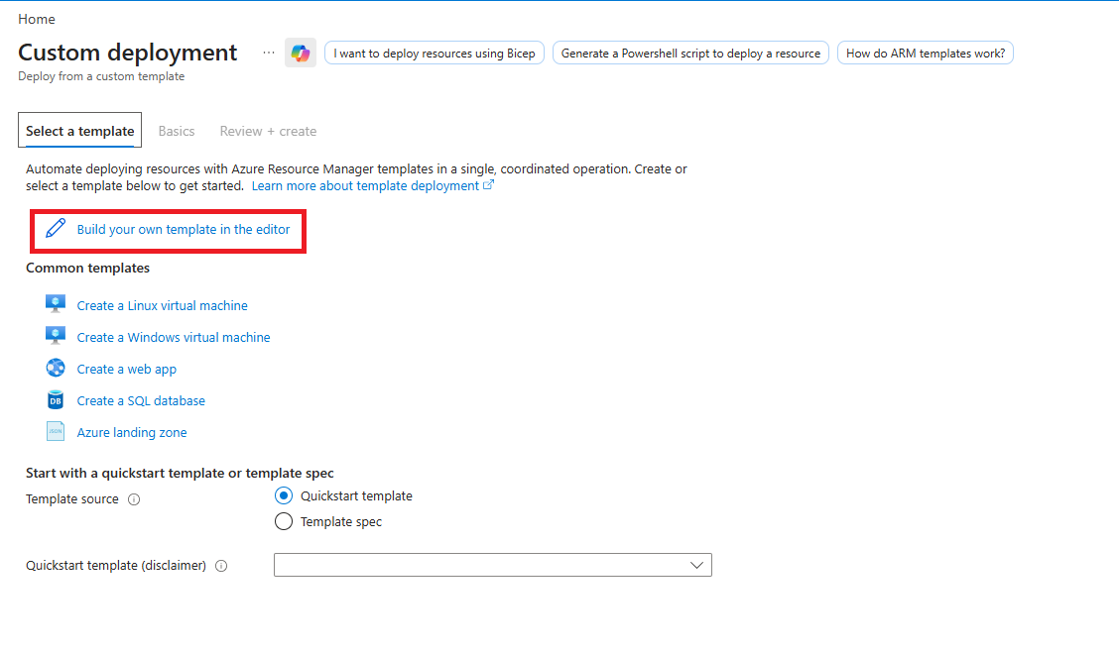This screenshot has width=1119, height=655.
Task: Open Learn more about template deployment link
Action: click(365, 186)
